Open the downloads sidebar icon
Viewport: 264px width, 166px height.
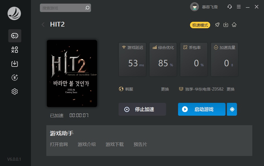pyautogui.click(x=15, y=64)
